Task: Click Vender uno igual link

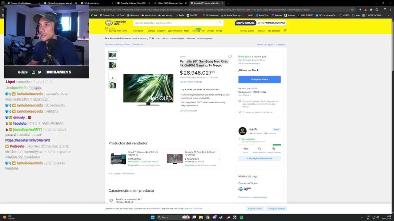Action: 264,45
